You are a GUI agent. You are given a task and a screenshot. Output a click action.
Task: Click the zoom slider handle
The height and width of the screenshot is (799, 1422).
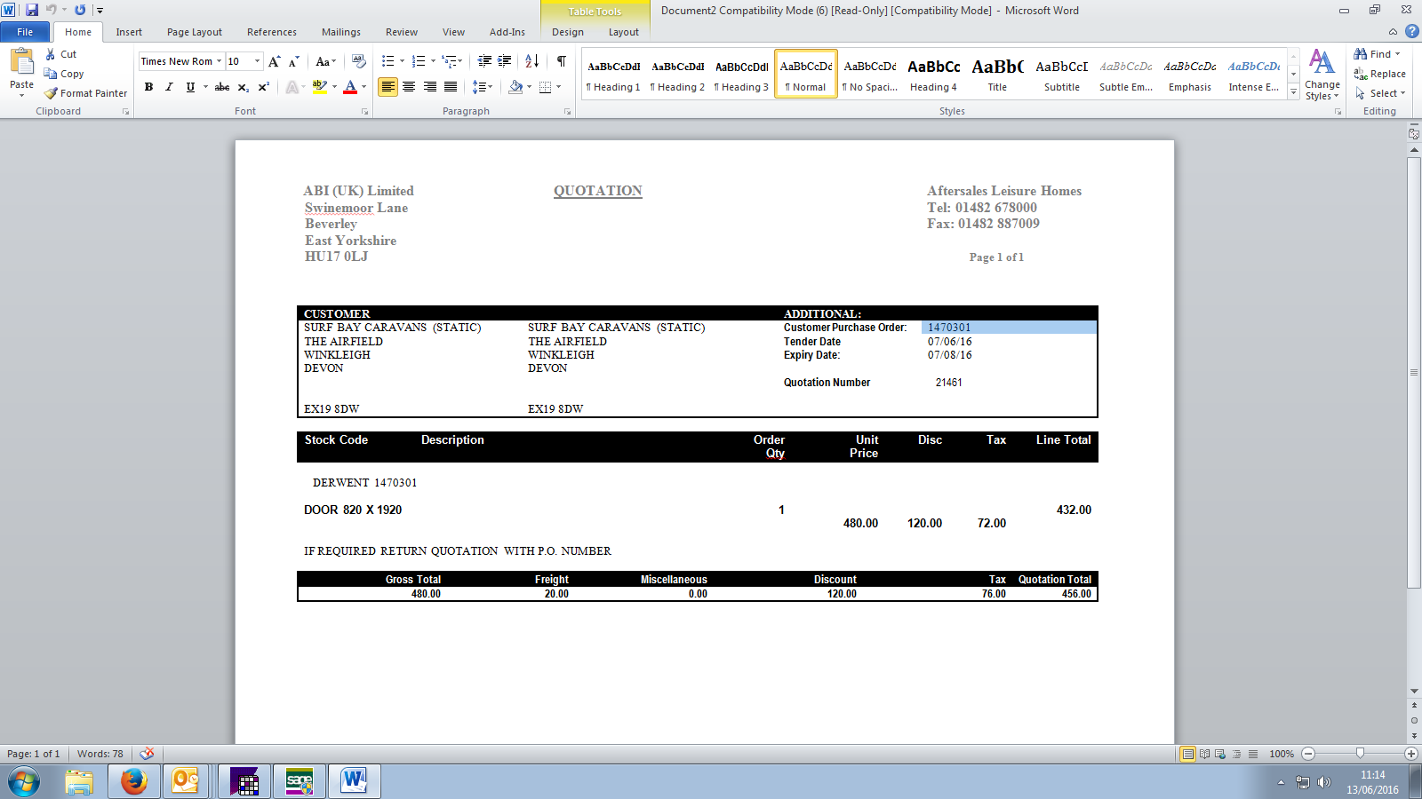click(x=1360, y=754)
